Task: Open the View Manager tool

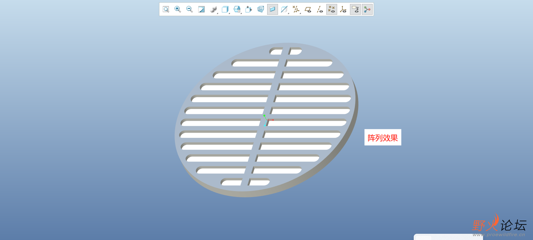Action: pyautogui.click(x=249, y=9)
